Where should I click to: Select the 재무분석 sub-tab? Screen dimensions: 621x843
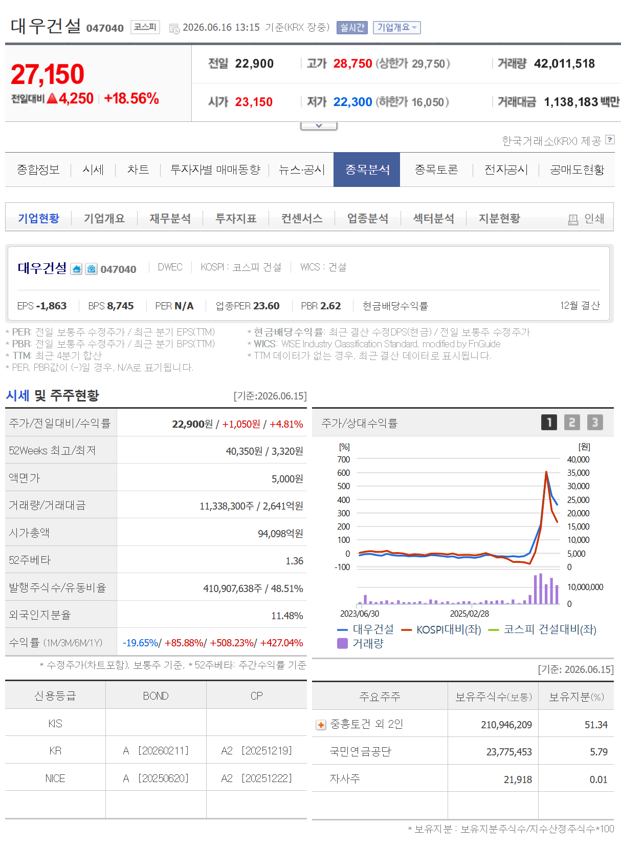point(170,219)
